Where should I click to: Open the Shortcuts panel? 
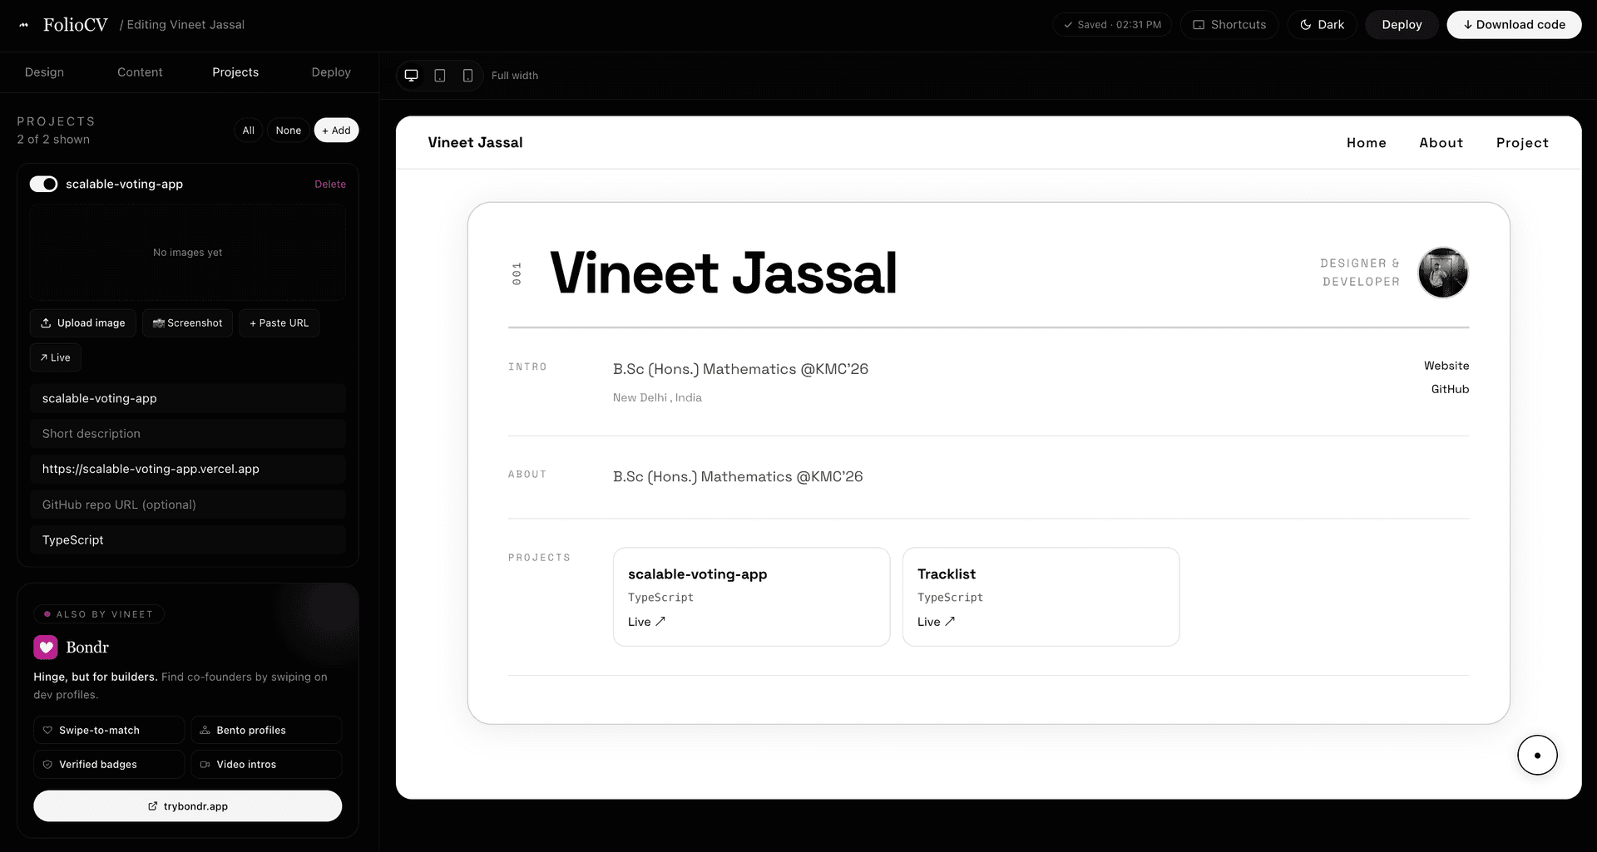pyautogui.click(x=1229, y=25)
